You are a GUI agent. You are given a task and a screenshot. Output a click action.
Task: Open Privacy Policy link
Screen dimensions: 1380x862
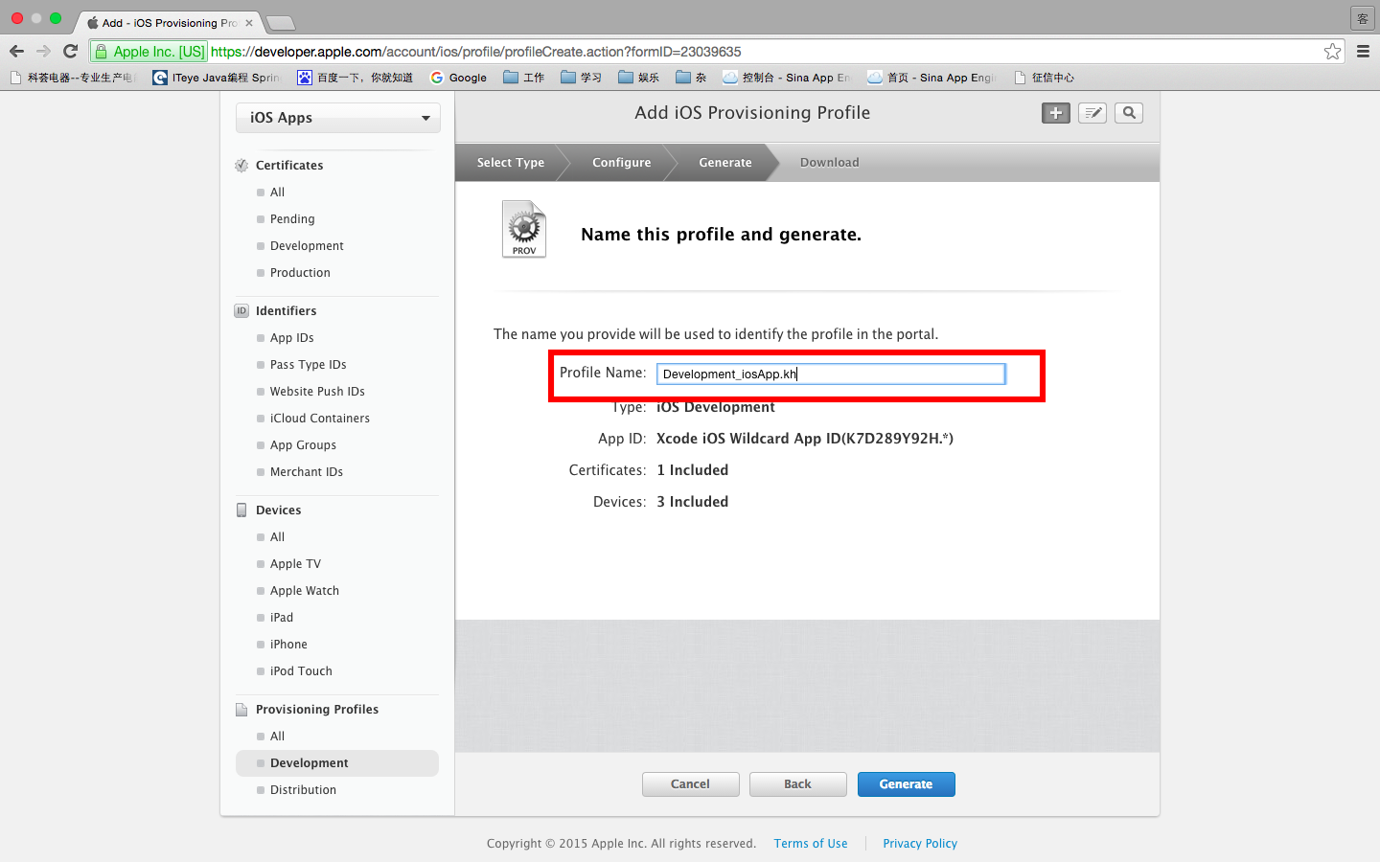(x=920, y=844)
